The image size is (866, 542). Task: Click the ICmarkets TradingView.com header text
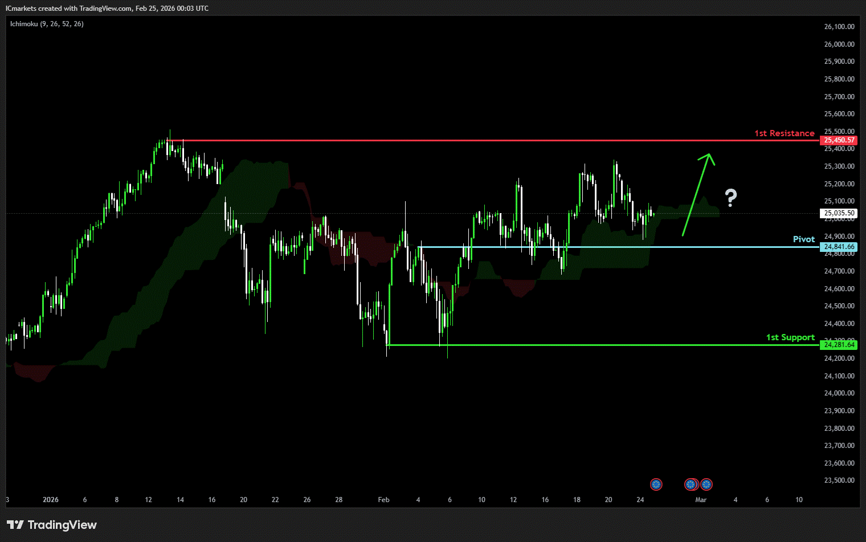click(107, 9)
